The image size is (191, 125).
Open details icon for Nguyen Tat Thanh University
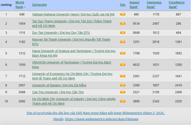point(123,42)
